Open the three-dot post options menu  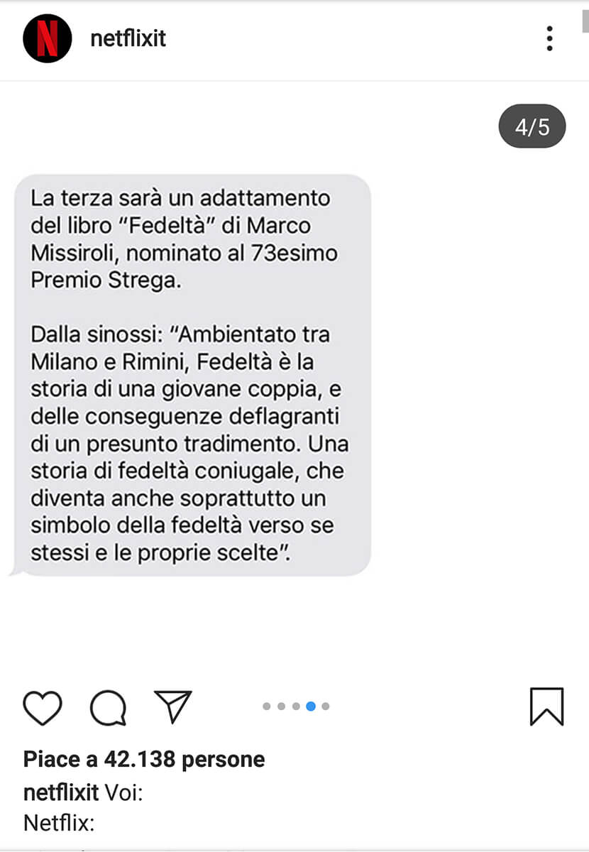click(x=549, y=38)
